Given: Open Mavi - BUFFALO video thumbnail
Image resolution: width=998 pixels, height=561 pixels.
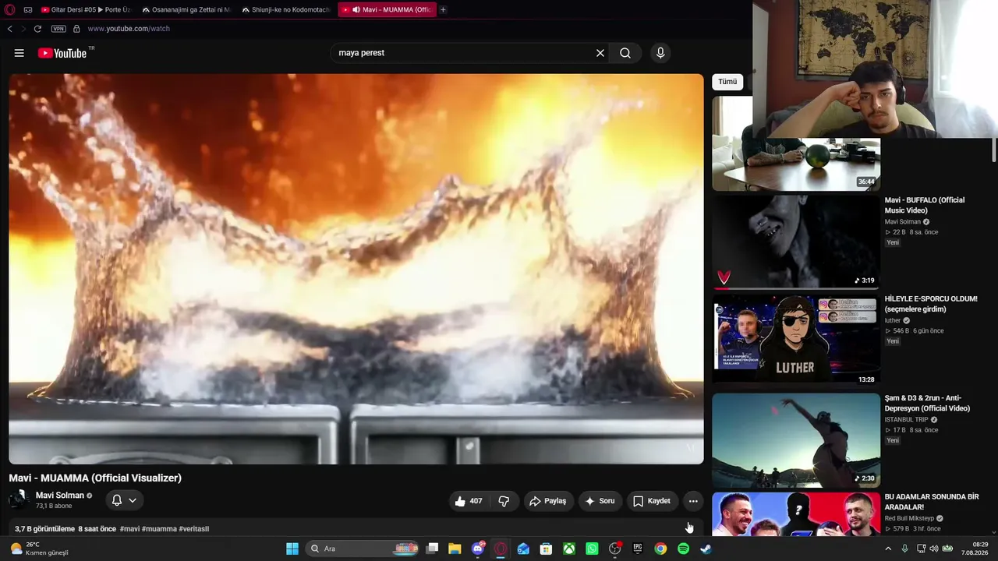Looking at the screenshot, I should pos(796,242).
